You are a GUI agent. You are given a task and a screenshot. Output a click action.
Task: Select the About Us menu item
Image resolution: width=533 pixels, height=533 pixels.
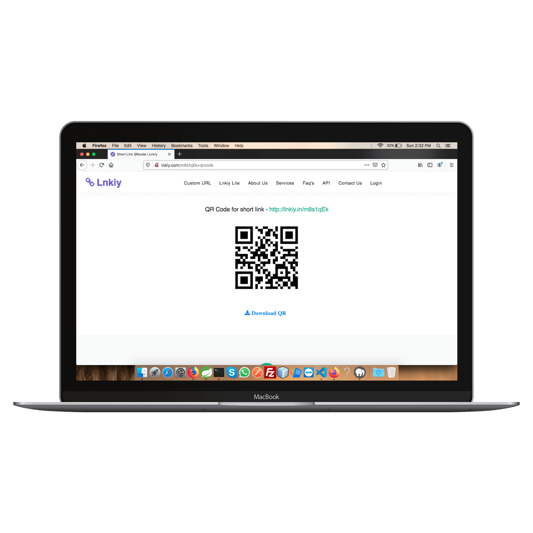258,183
